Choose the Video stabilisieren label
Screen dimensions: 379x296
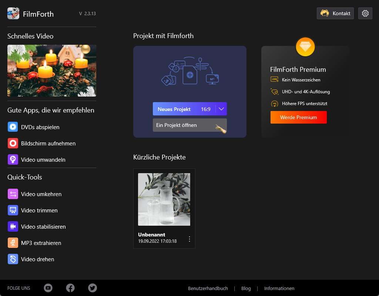click(43, 227)
